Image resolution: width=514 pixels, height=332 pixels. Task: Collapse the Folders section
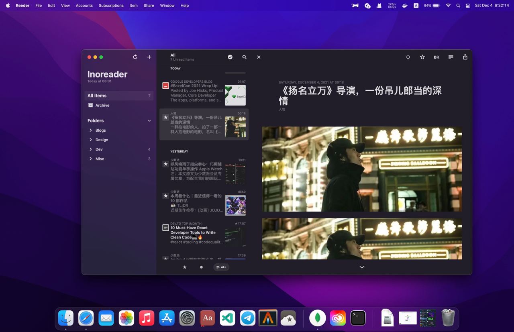pos(149,120)
